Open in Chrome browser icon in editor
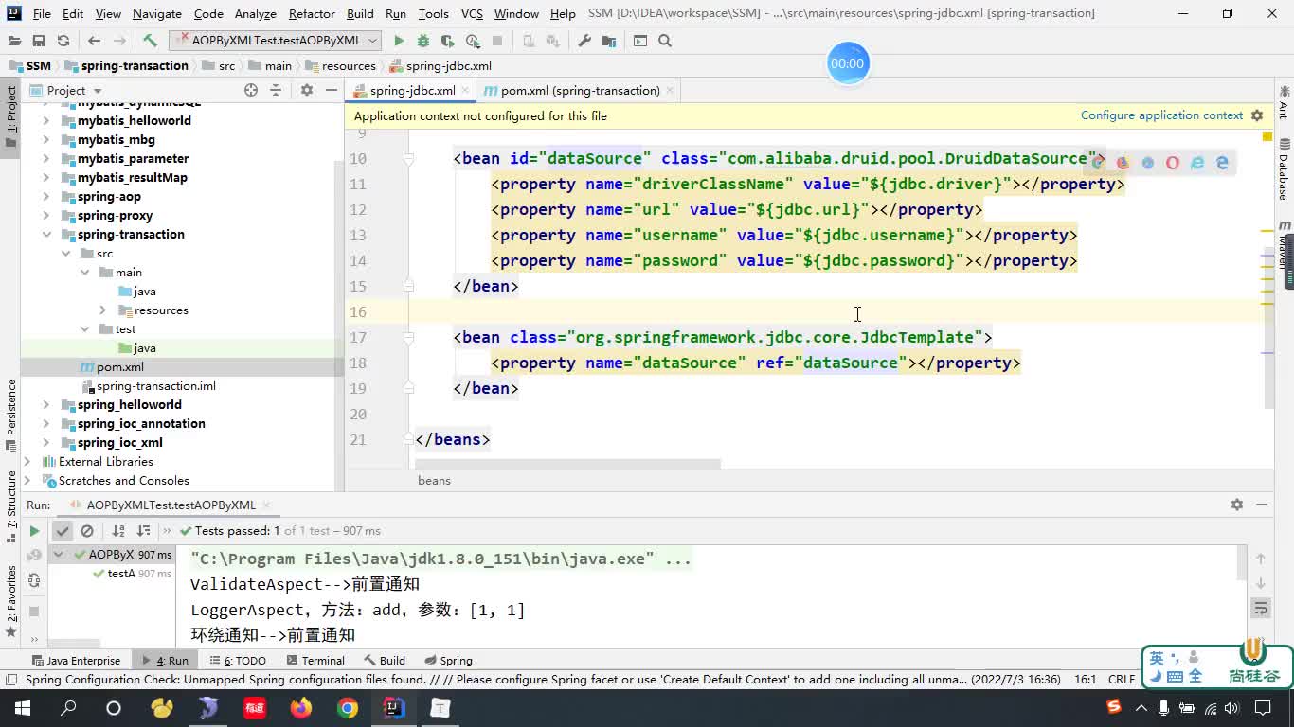The width and height of the screenshot is (1294, 727). [x=1098, y=163]
